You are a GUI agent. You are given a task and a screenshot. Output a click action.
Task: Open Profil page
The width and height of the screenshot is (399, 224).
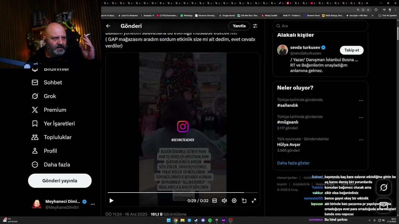[x=44, y=151]
